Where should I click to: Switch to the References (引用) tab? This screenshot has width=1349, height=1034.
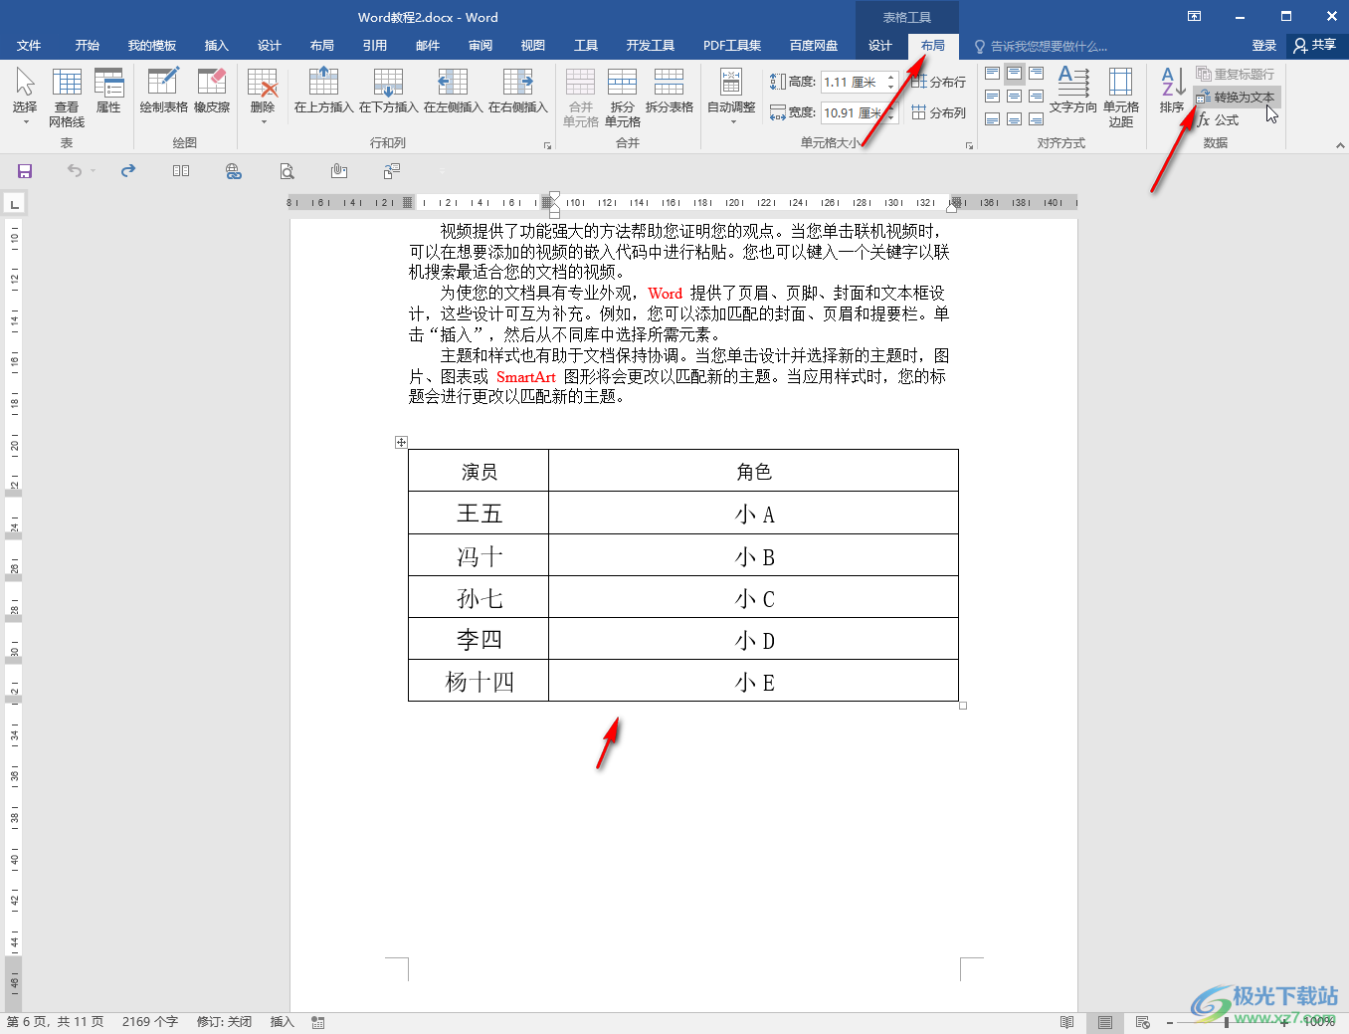[x=375, y=46]
